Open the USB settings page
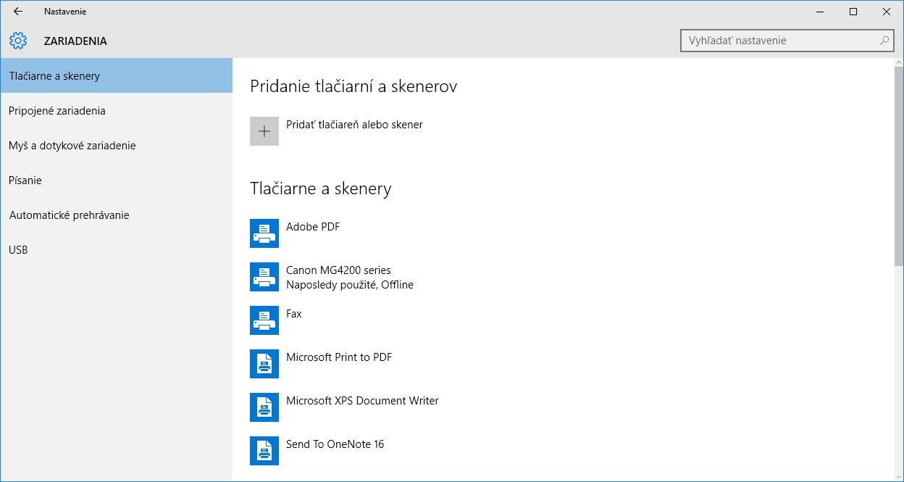 tap(18, 250)
